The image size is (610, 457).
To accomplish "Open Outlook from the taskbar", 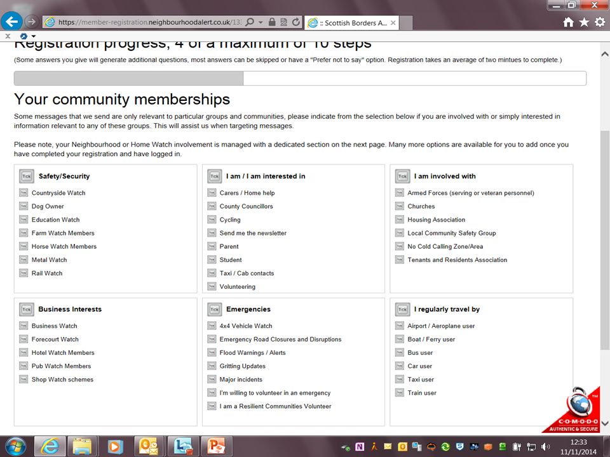I will click(149, 446).
